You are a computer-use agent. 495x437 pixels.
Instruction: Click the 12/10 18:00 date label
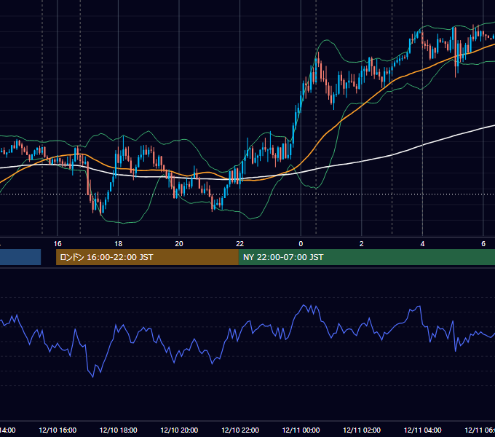tap(119, 430)
